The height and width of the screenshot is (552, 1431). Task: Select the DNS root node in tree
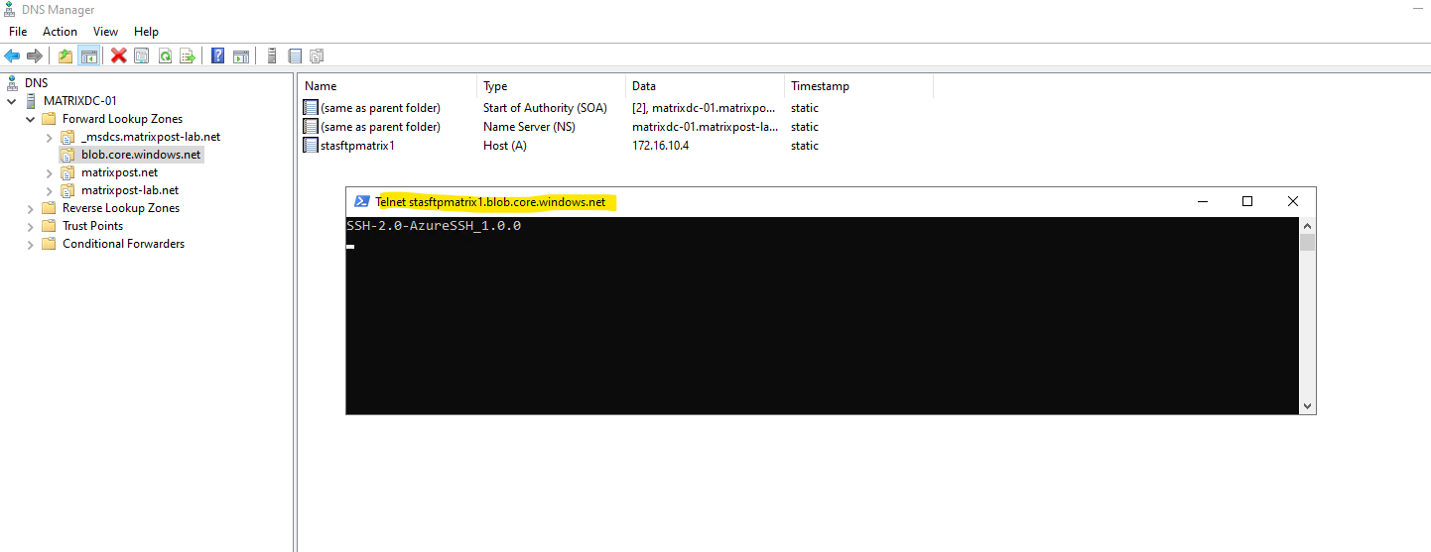36,83
